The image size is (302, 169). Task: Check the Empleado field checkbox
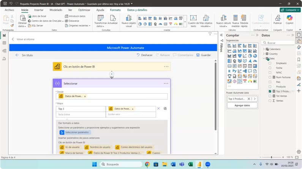tap(270, 63)
